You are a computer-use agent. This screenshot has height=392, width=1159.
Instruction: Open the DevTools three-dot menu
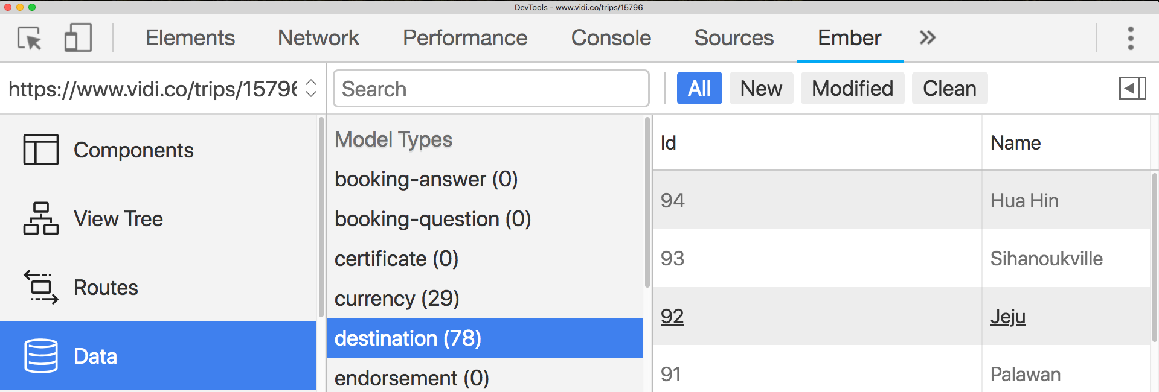(x=1131, y=38)
